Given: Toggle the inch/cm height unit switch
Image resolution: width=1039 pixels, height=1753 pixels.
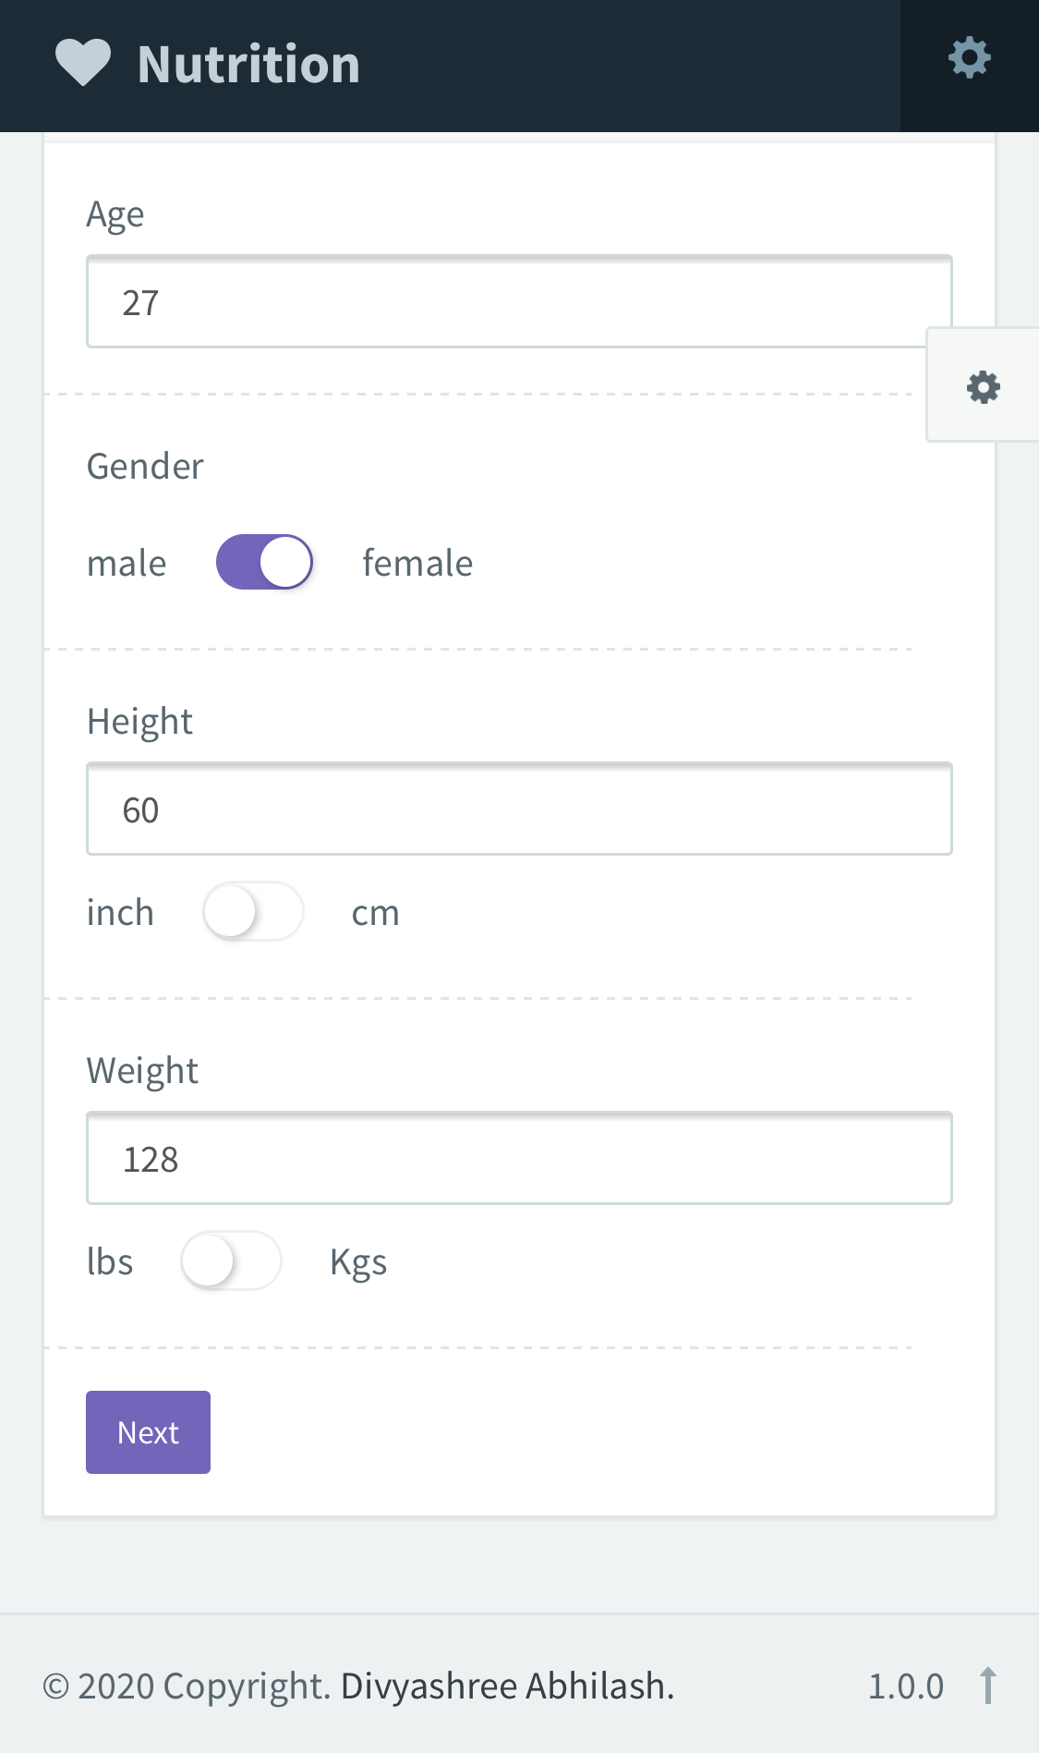Looking at the screenshot, I should [253, 911].
